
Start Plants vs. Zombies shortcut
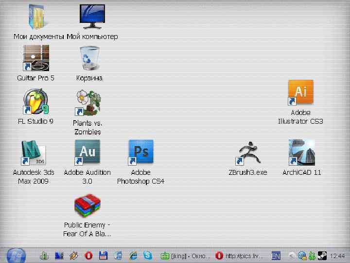point(88,103)
